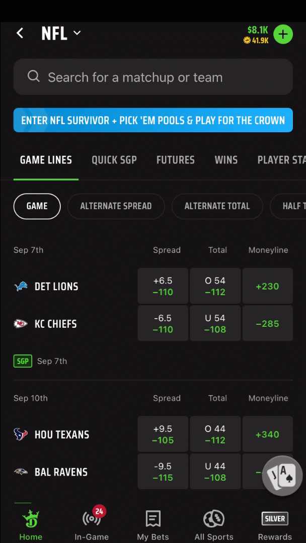Image resolution: width=306 pixels, height=543 pixels.
Task: Go to Home via DraftKings crown icon
Action: (31, 519)
